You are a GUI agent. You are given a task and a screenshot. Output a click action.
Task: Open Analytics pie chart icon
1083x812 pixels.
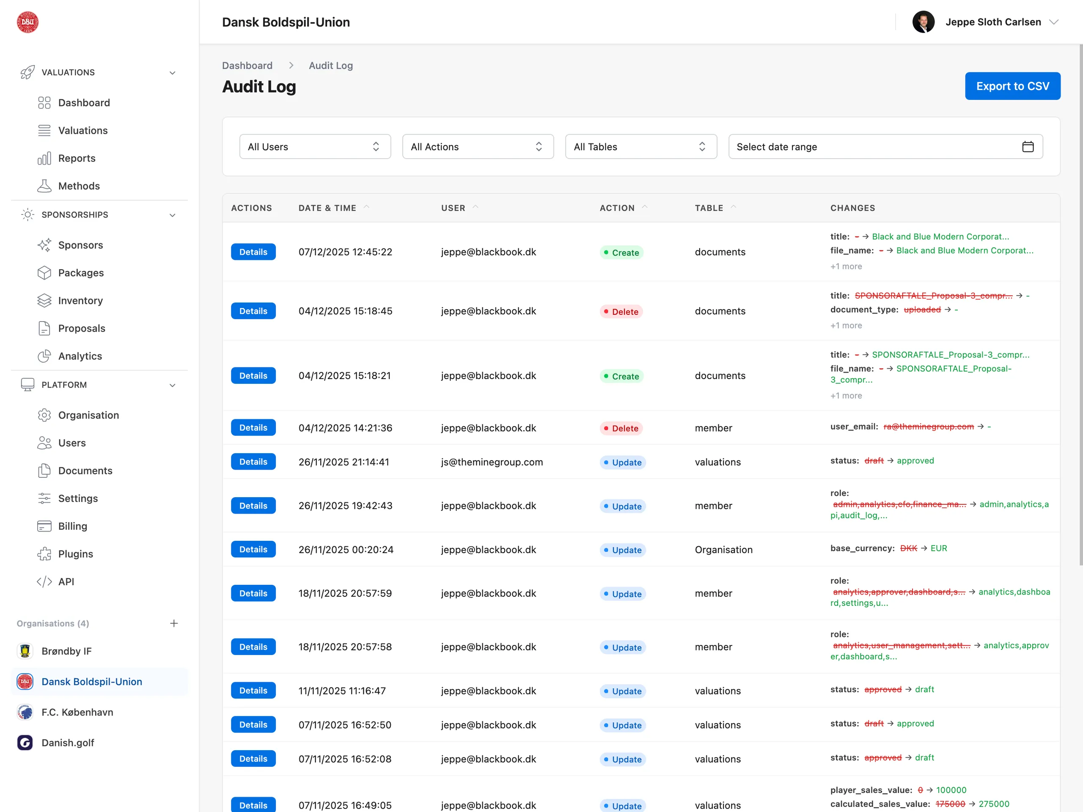pyautogui.click(x=44, y=356)
